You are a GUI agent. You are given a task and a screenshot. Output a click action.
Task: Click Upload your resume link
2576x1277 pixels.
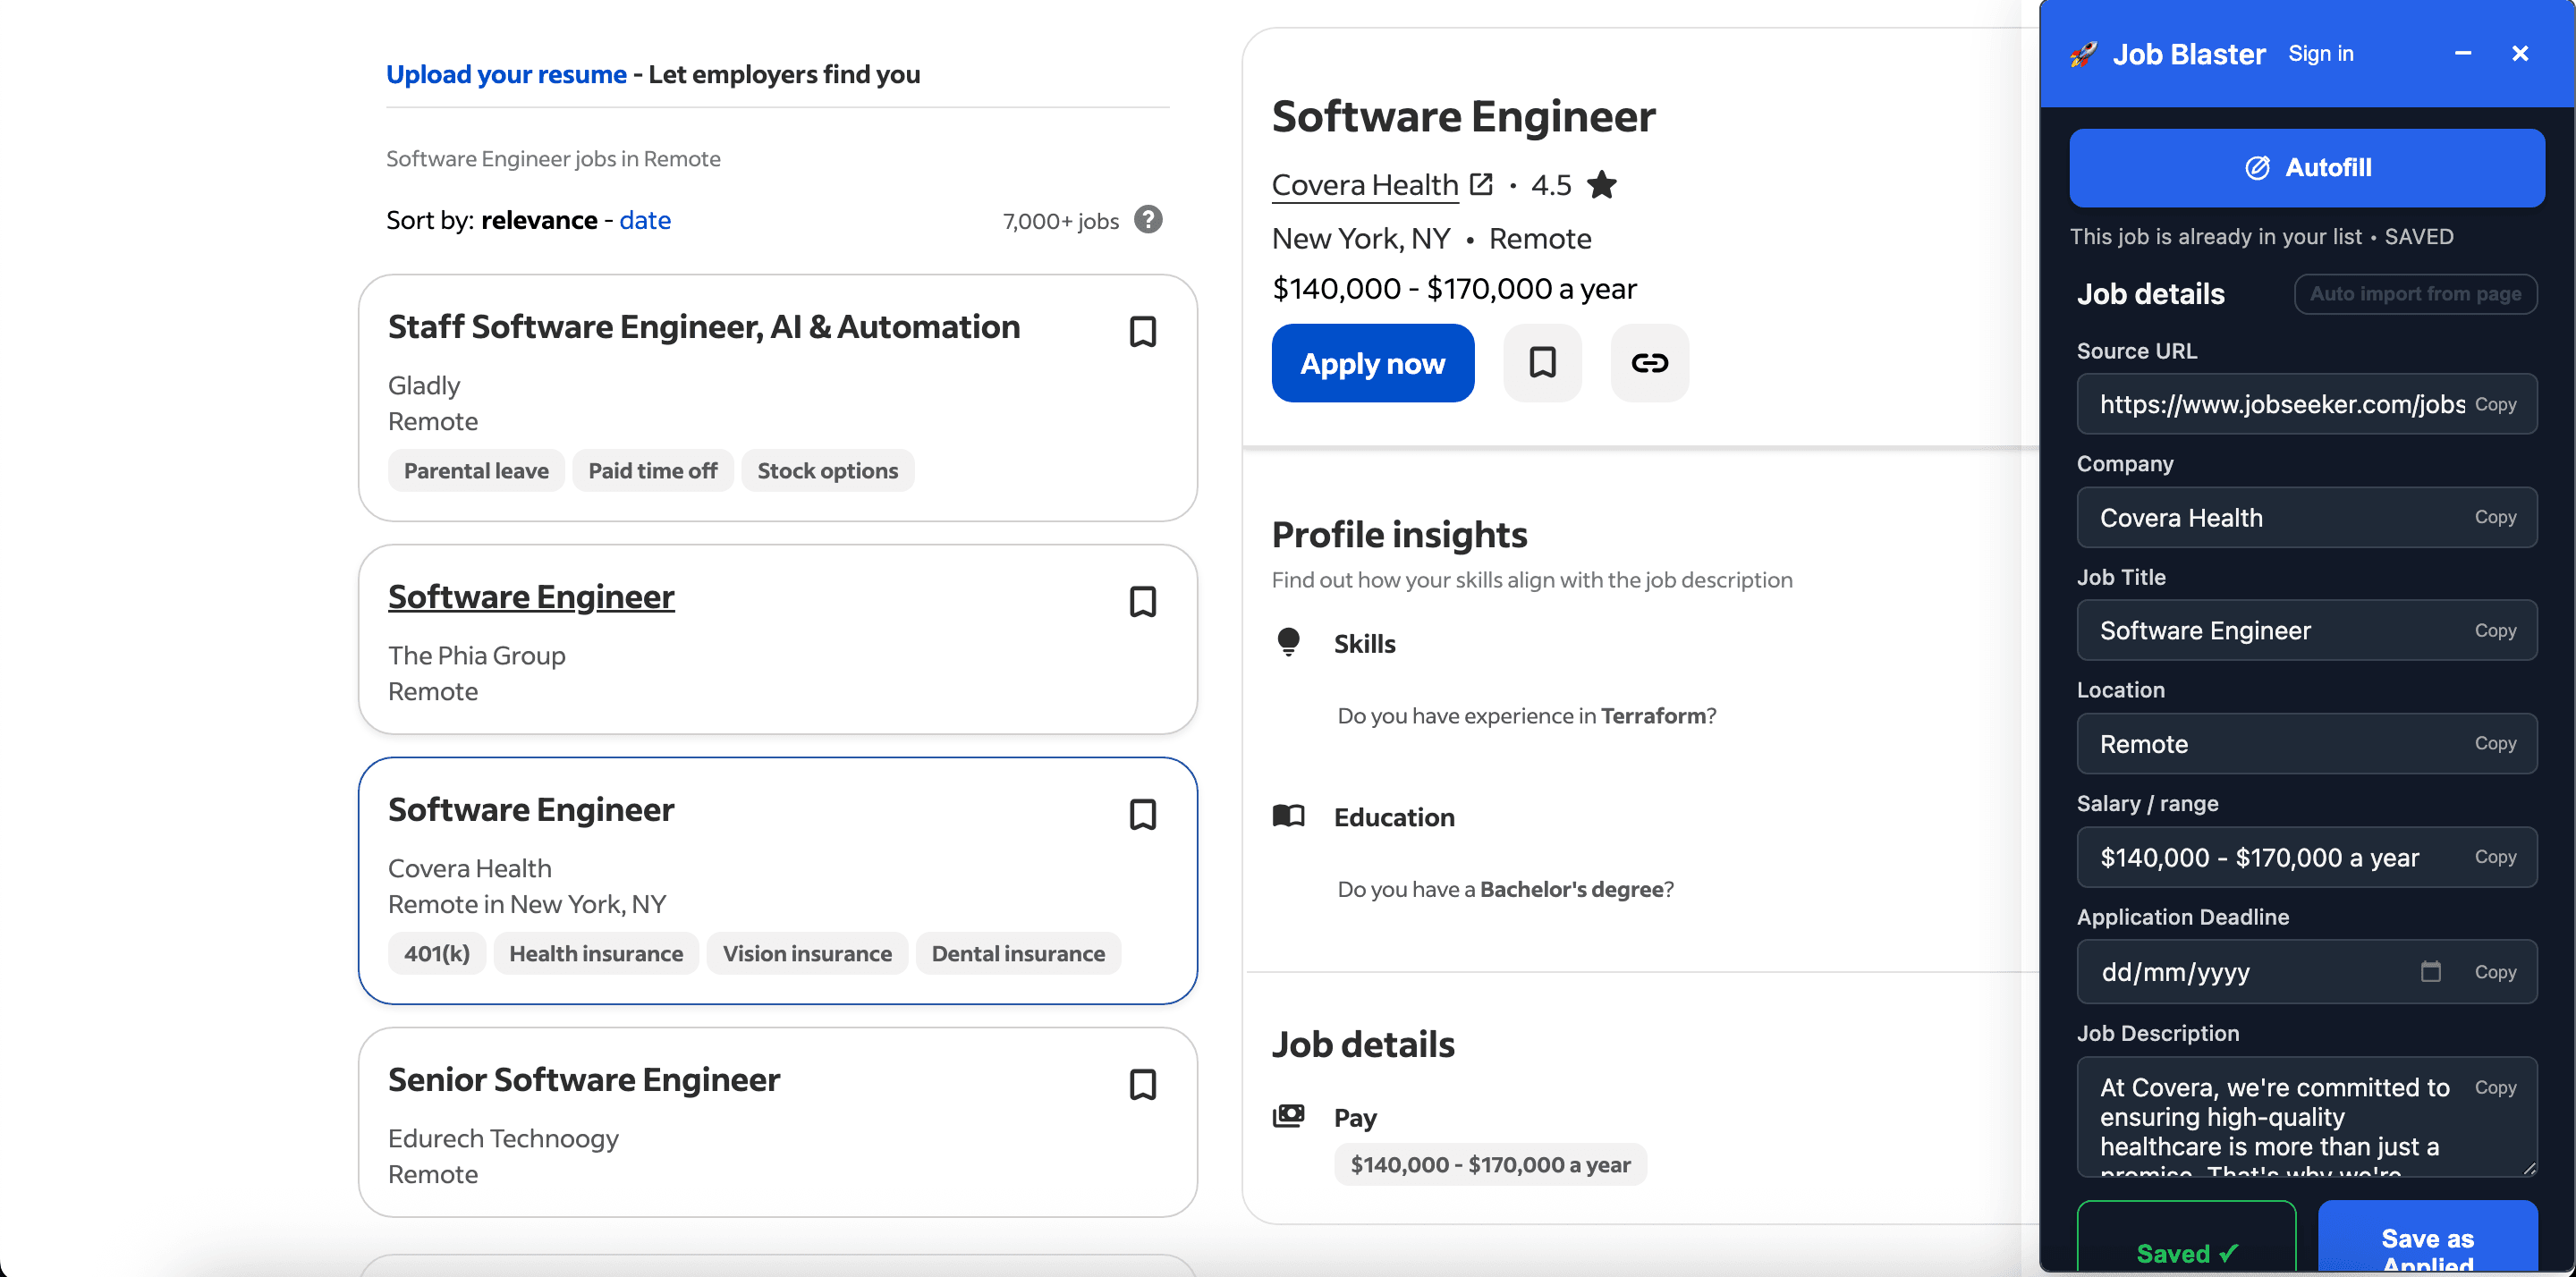(x=506, y=75)
